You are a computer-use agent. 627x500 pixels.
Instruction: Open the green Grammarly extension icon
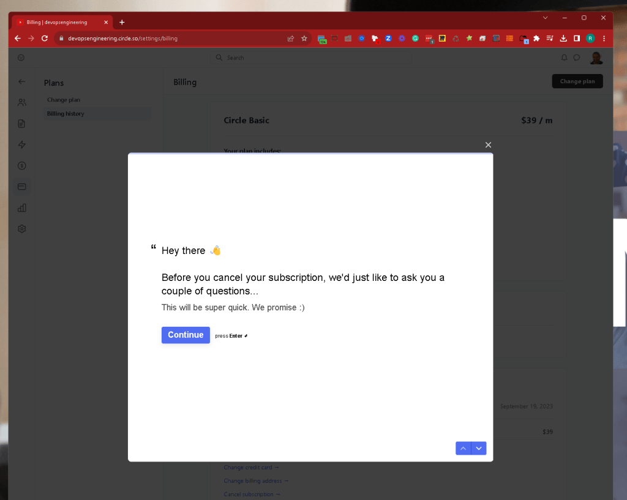(x=416, y=39)
